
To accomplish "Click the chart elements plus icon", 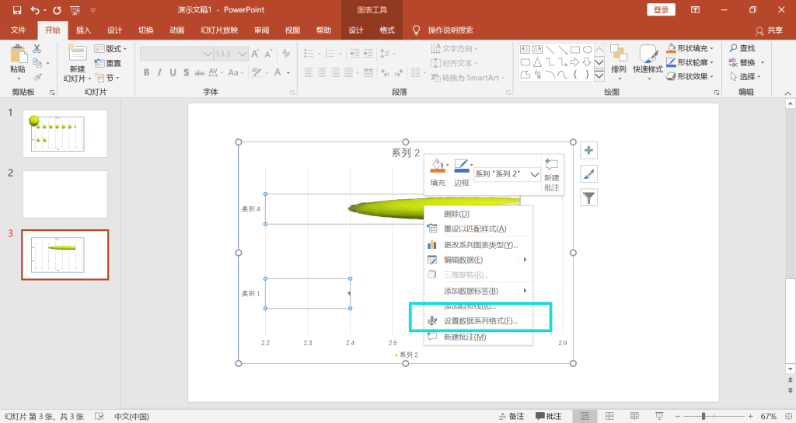I will pos(589,150).
